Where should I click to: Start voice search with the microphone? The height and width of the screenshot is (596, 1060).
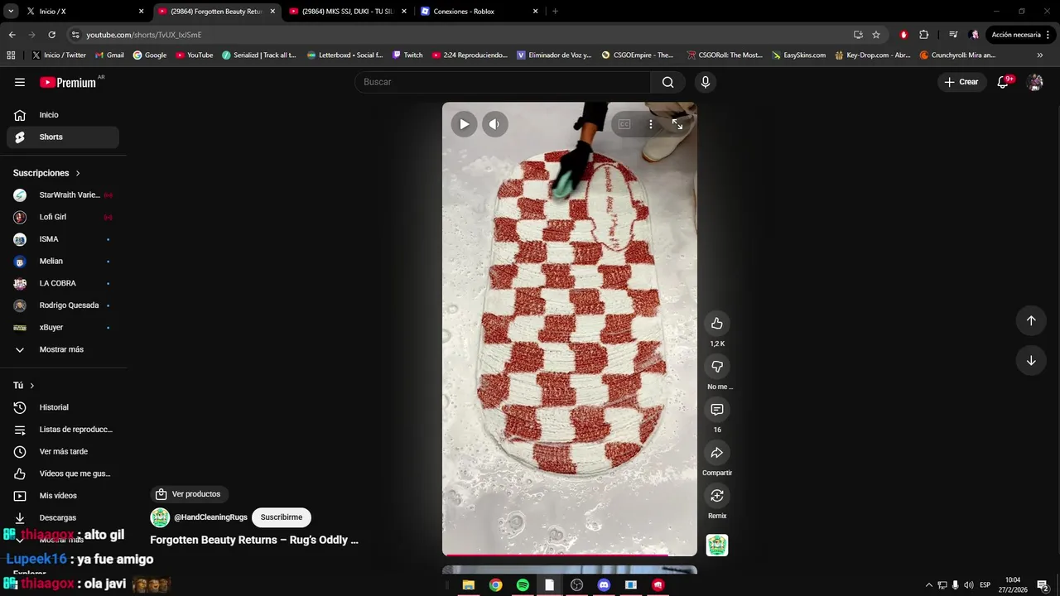coord(705,82)
